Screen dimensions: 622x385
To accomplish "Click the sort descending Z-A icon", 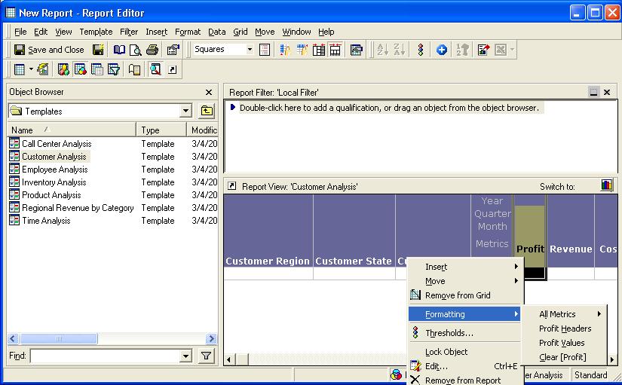I will coord(400,50).
